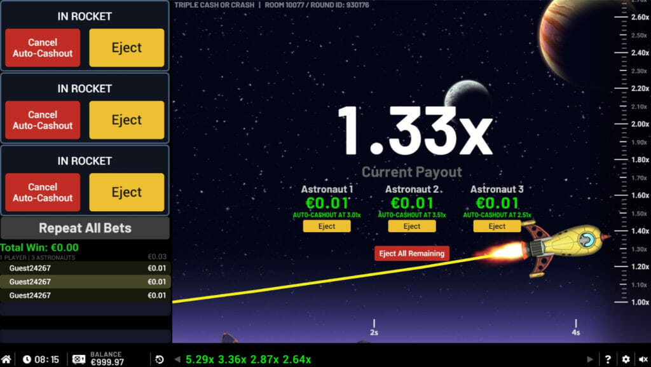
Task: Eject in the second rocket panel
Action: [127, 120]
